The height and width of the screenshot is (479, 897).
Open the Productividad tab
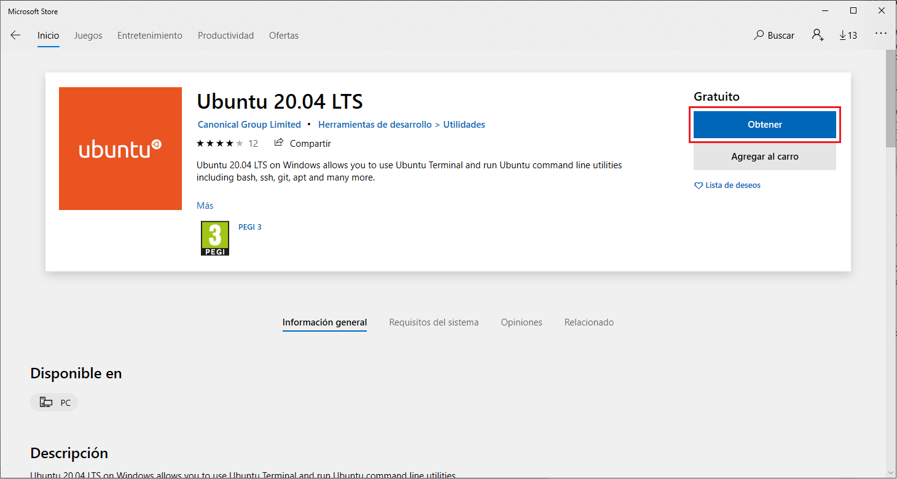(225, 36)
